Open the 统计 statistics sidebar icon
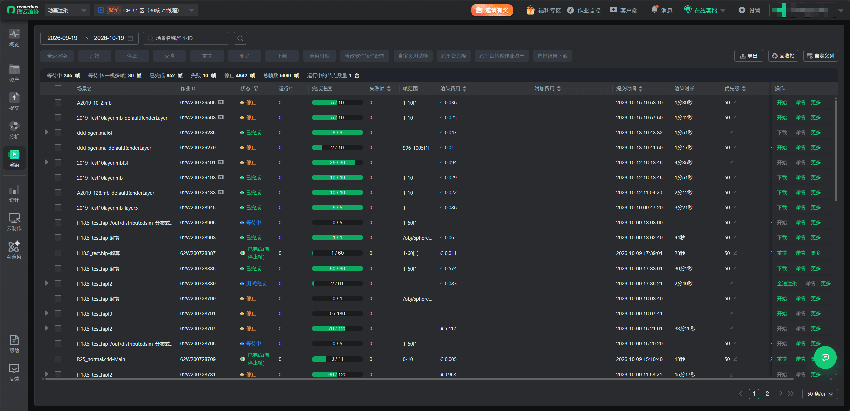This screenshot has width=850, height=411. coord(14,193)
